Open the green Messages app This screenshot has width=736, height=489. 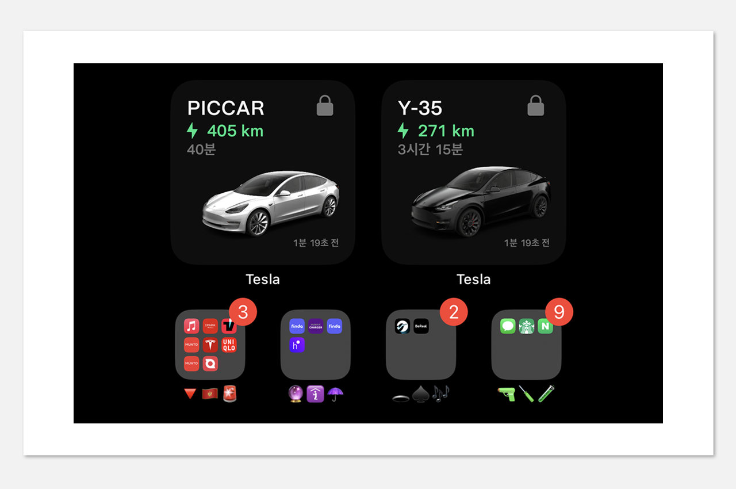[x=508, y=326]
